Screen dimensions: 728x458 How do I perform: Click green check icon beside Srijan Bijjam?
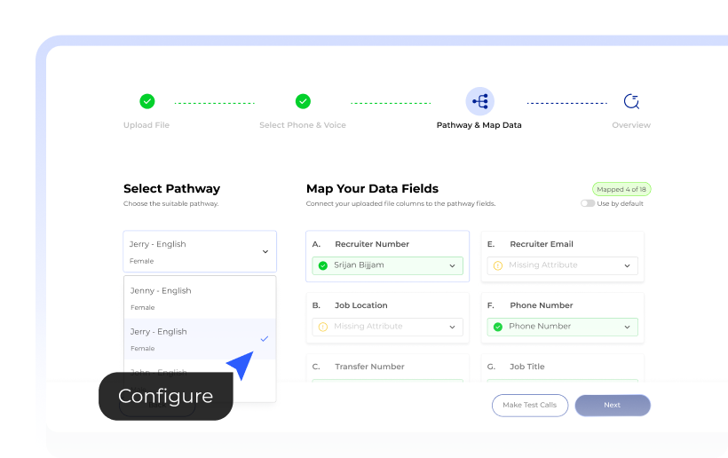pyautogui.click(x=323, y=265)
